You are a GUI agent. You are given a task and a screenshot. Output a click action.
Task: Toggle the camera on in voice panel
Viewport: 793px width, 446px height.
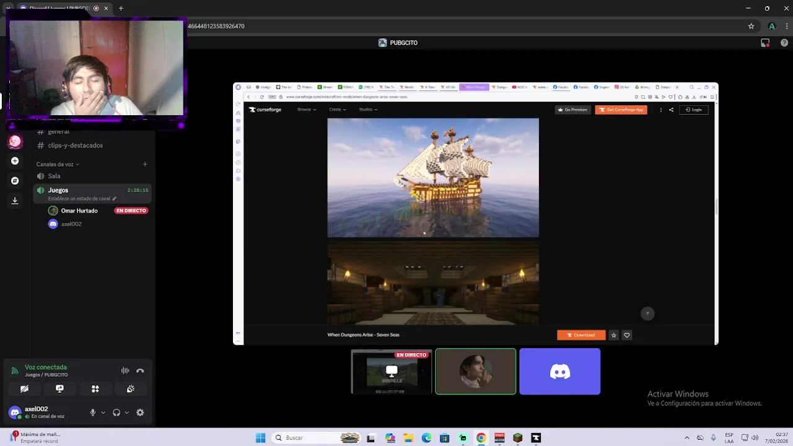point(24,389)
